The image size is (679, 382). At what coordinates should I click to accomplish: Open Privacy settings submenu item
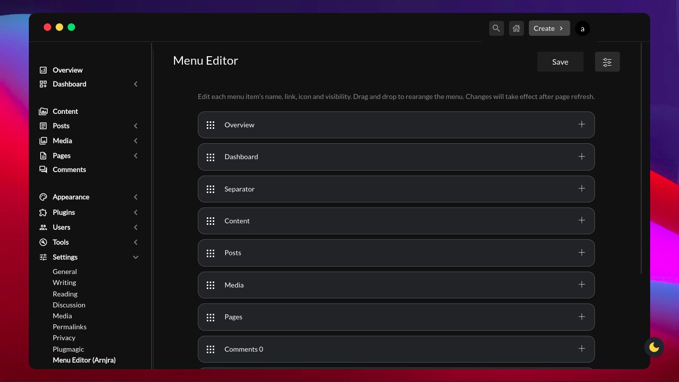[64, 338]
